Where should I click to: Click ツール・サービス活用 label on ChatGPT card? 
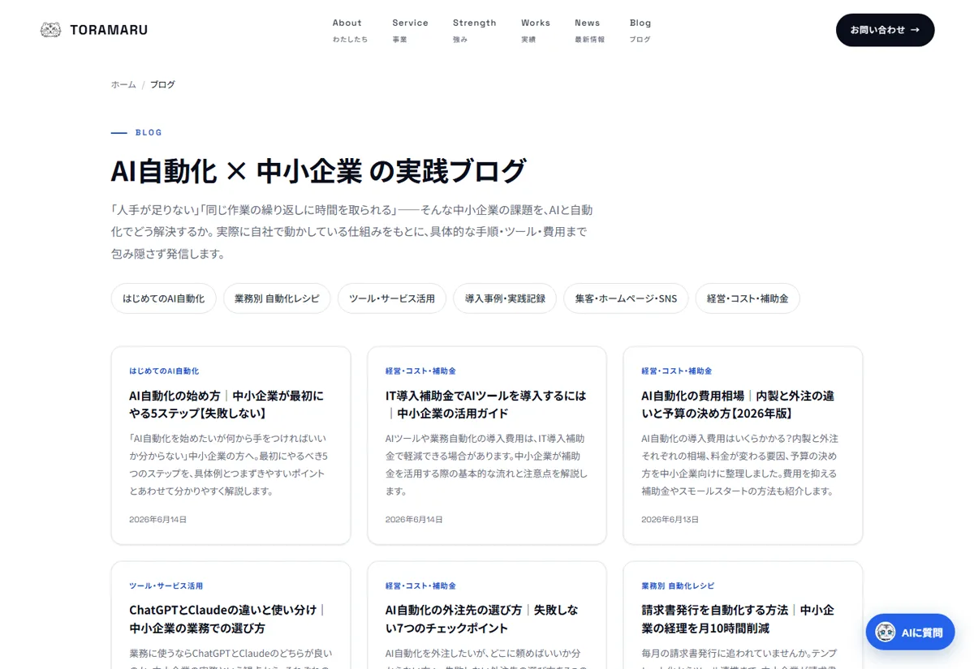tap(166, 585)
